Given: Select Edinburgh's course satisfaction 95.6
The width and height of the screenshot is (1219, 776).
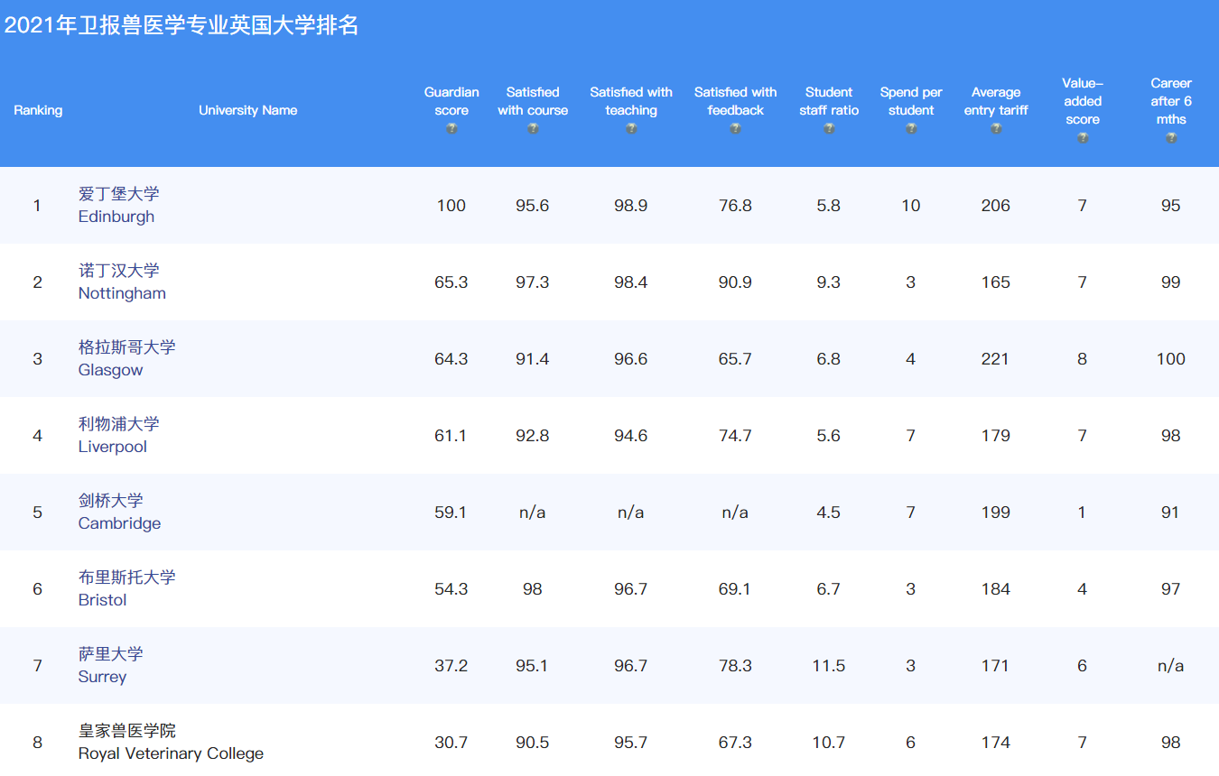Looking at the screenshot, I should [533, 206].
